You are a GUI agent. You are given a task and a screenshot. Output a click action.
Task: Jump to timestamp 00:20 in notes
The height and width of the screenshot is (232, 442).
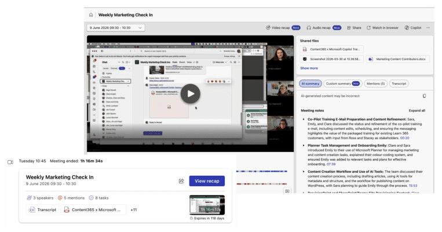click(x=404, y=138)
